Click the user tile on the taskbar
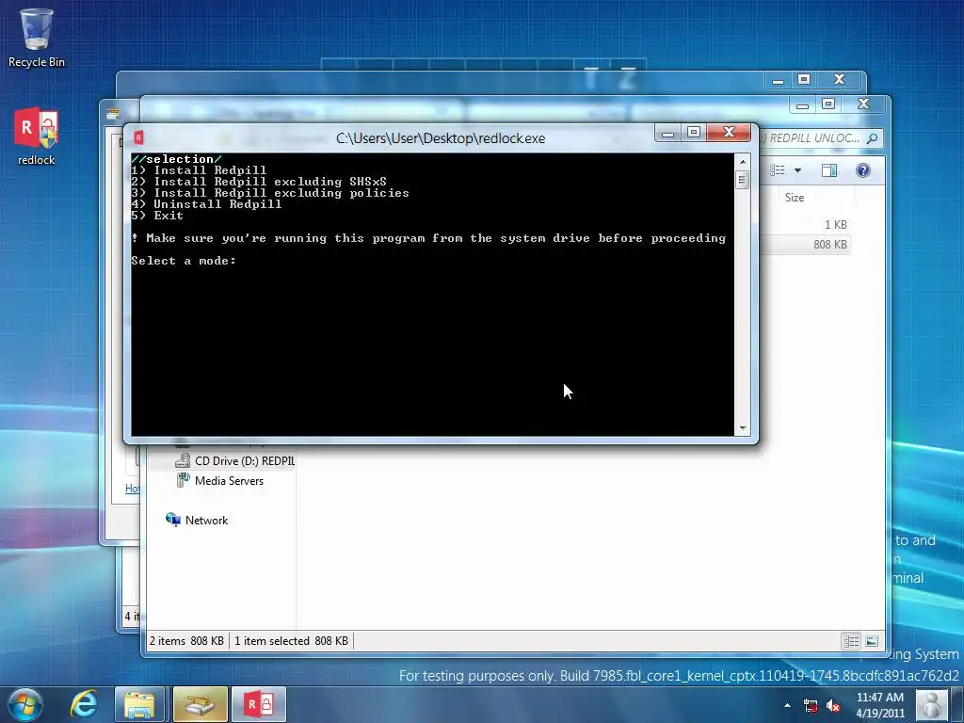This screenshot has height=723, width=964. point(931,704)
